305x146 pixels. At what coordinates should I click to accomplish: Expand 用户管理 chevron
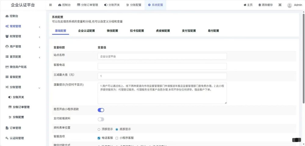(x=39, y=47)
